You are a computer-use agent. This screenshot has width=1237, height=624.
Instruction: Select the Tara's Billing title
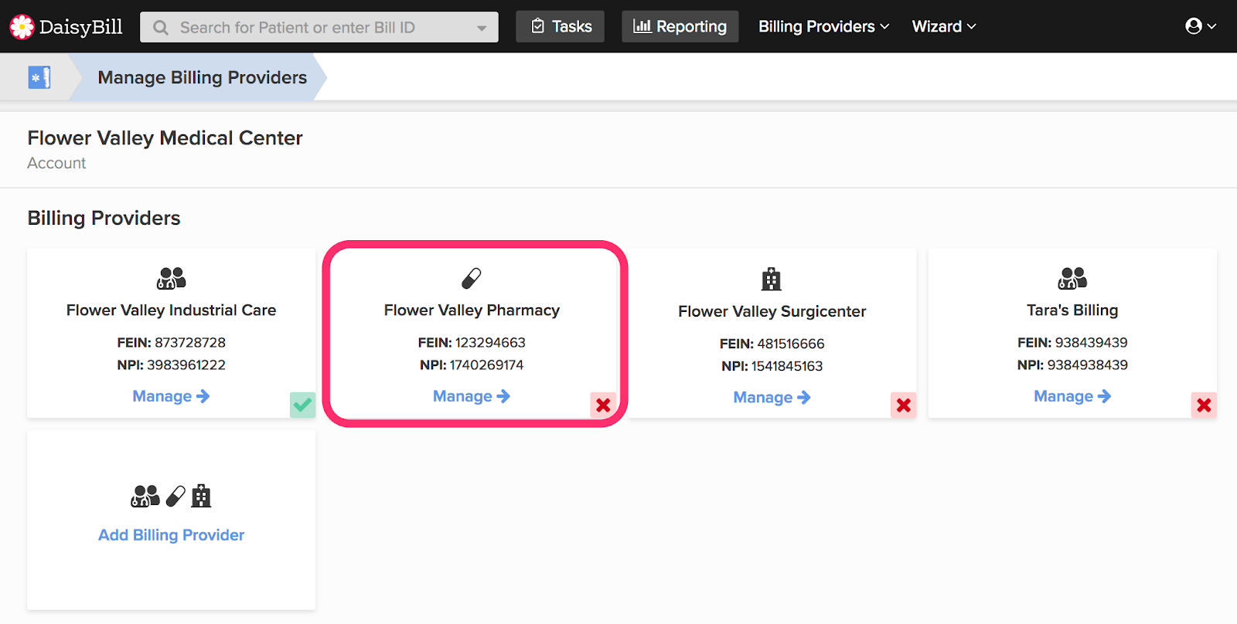pos(1072,310)
